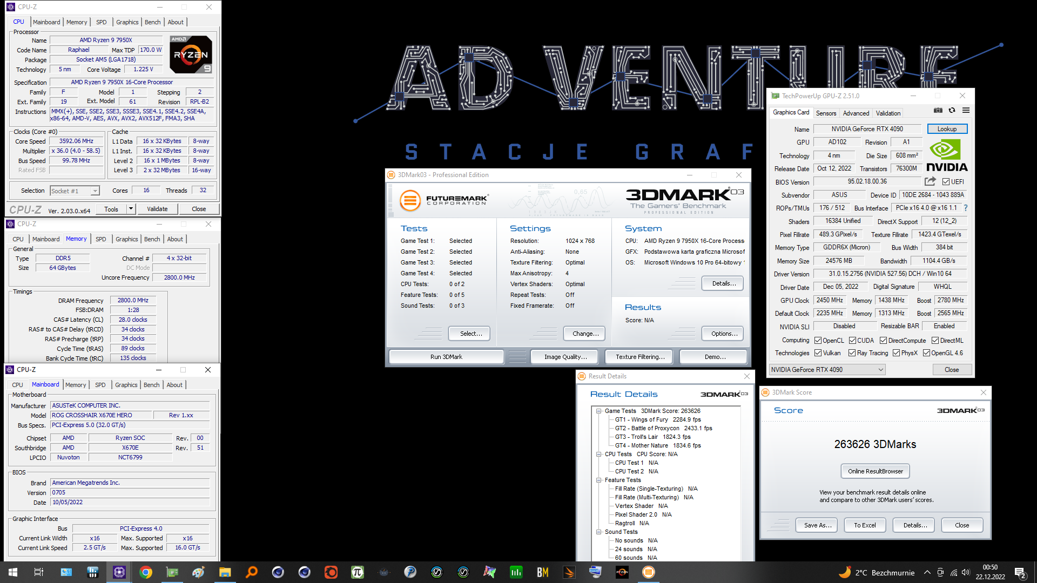Click the green bar chart taskbar icon

pyautogui.click(x=516, y=572)
